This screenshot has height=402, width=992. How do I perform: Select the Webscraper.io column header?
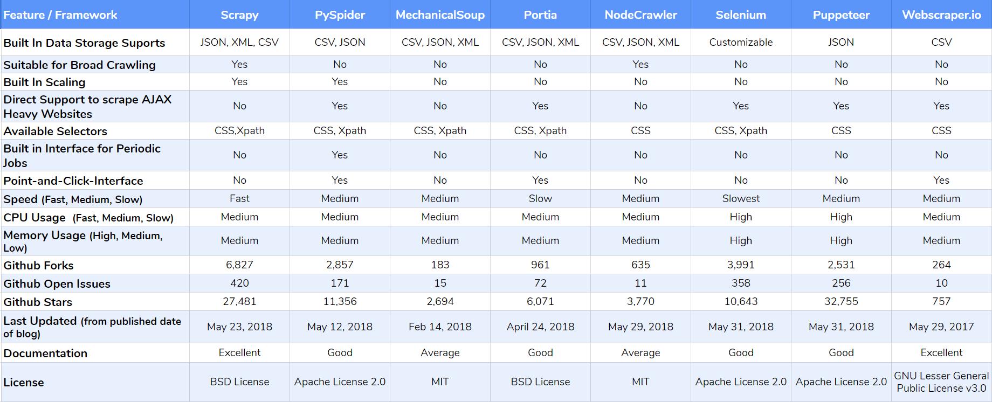click(941, 15)
